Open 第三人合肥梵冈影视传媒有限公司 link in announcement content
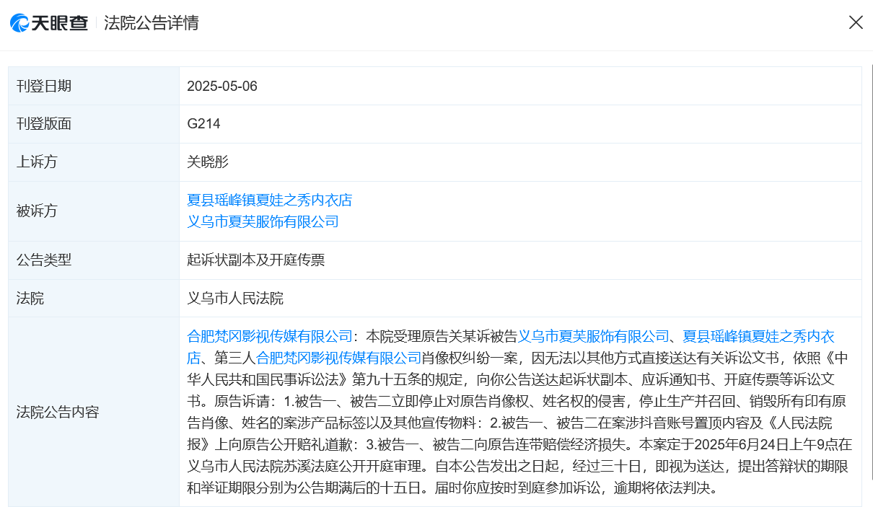 coord(338,358)
